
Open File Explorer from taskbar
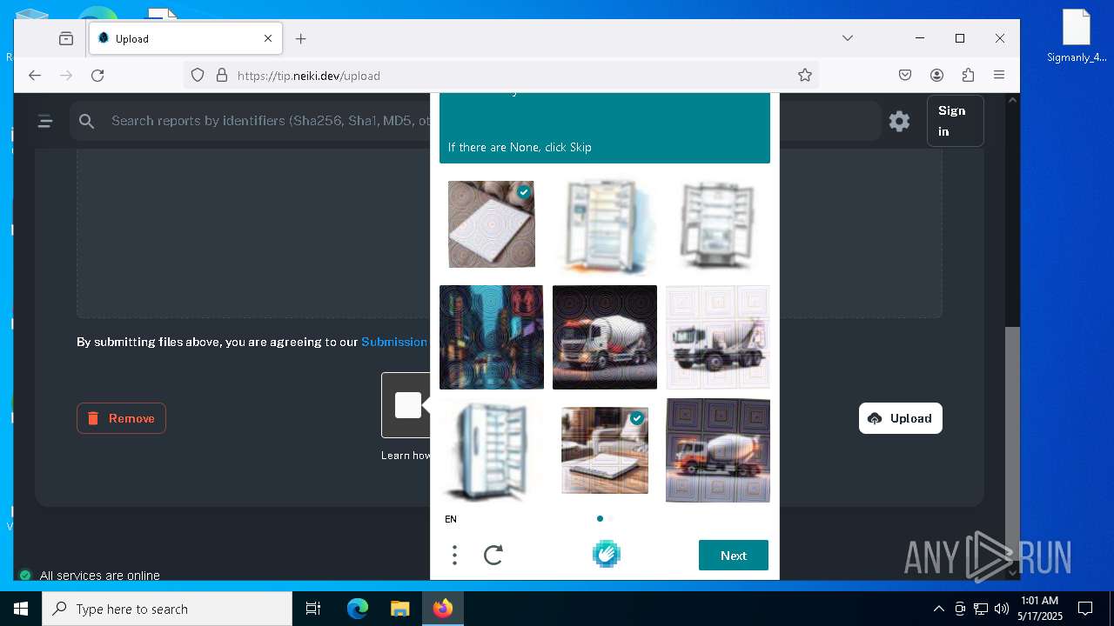pyautogui.click(x=399, y=609)
